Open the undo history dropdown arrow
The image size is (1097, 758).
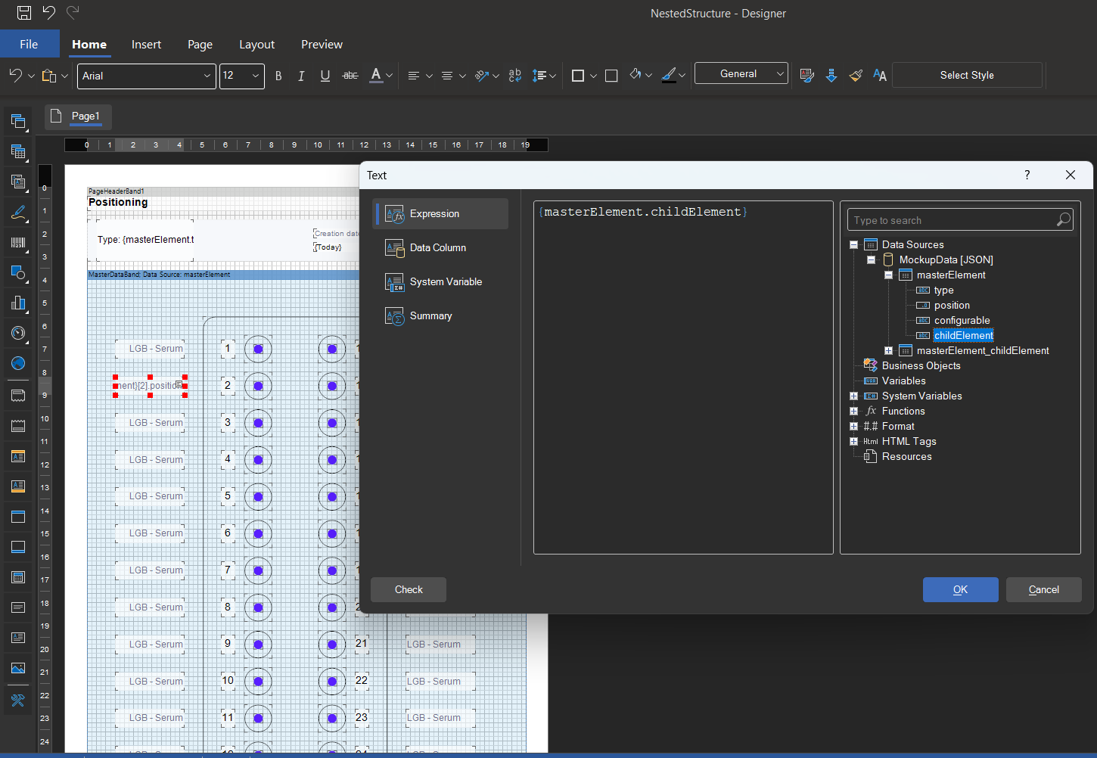(31, 76)
